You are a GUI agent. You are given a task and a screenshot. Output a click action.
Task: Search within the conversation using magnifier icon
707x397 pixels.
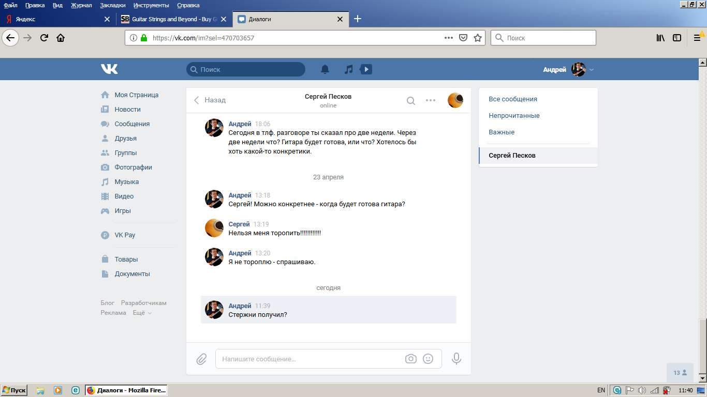point(410,101)
